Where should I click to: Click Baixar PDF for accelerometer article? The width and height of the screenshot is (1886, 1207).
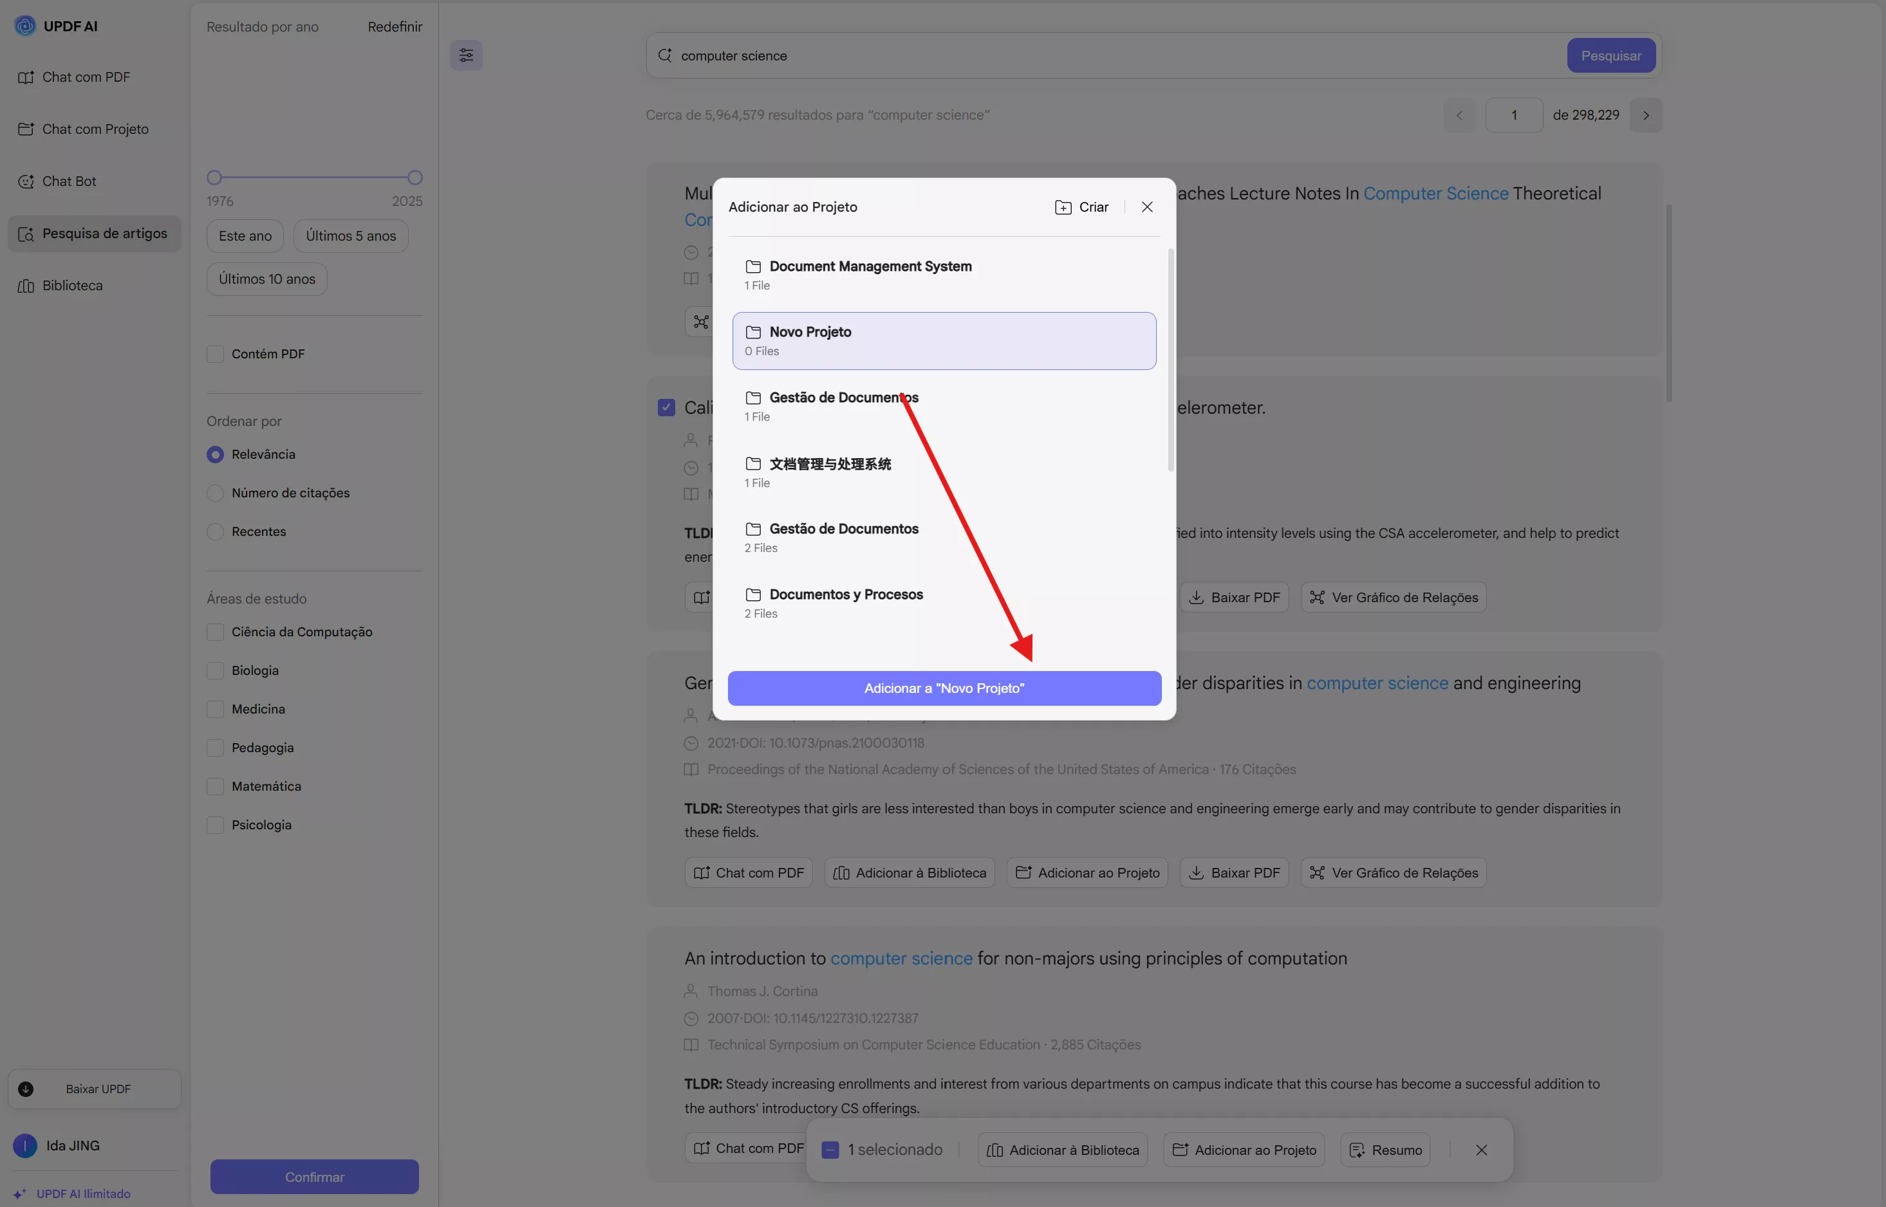[1234, 597]
